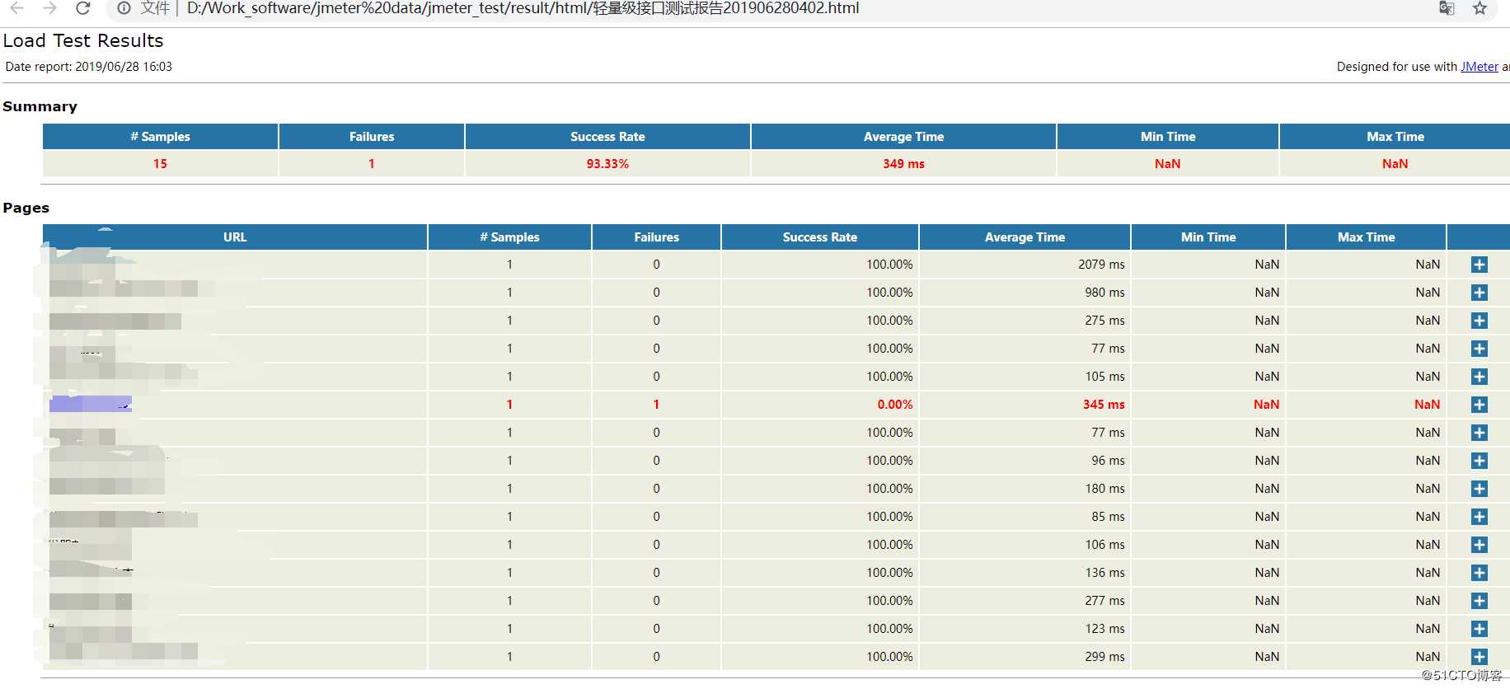Click the highlighted URL in the failed row

91,404
